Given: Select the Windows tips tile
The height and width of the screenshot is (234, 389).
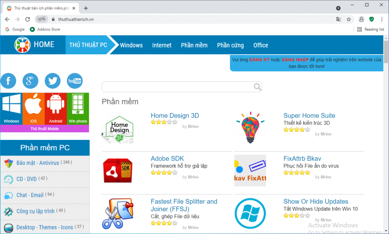Looking at the screenshot, I should pos(11,108).
